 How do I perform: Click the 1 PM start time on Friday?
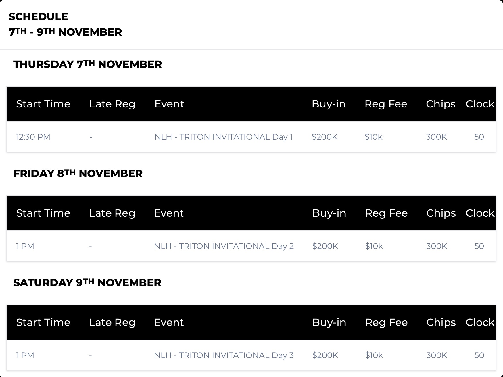click(x=25, y=246)
